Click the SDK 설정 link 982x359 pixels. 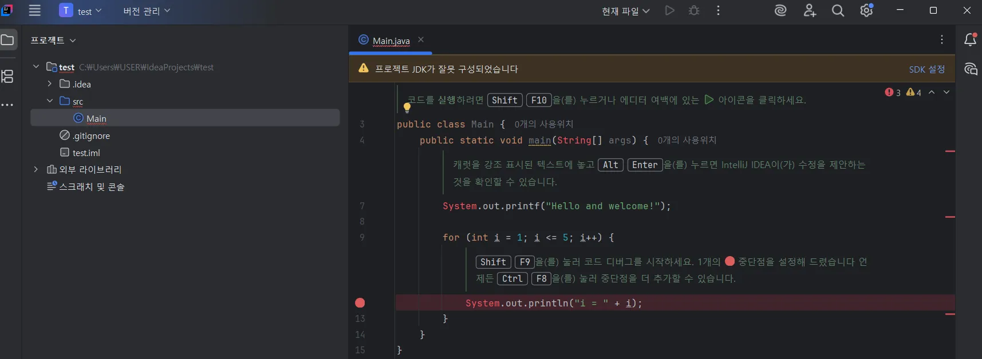tap(927, 69)
